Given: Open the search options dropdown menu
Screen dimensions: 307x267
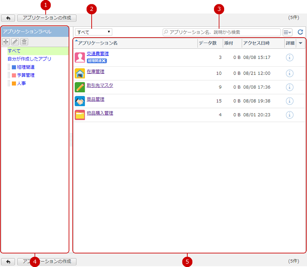Looking at the screenshot, I should pos(288,32).
